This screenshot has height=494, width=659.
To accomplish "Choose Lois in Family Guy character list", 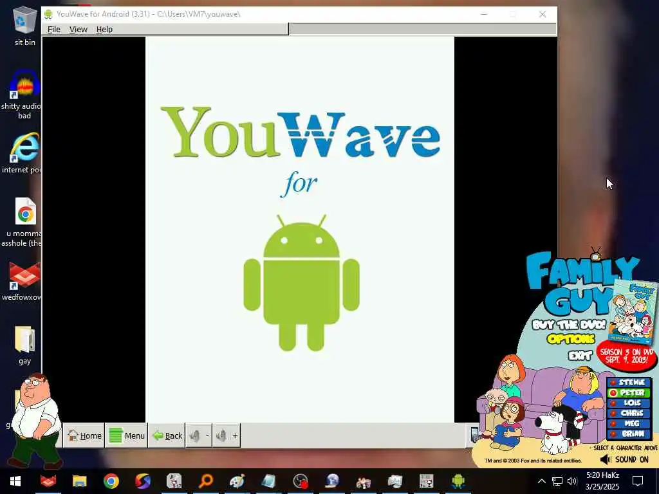I will point(629,403).
